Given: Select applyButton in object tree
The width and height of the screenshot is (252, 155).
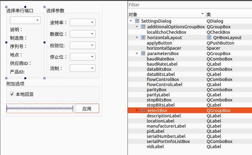Looking at the screenshot, I should (x=159, y=43).
